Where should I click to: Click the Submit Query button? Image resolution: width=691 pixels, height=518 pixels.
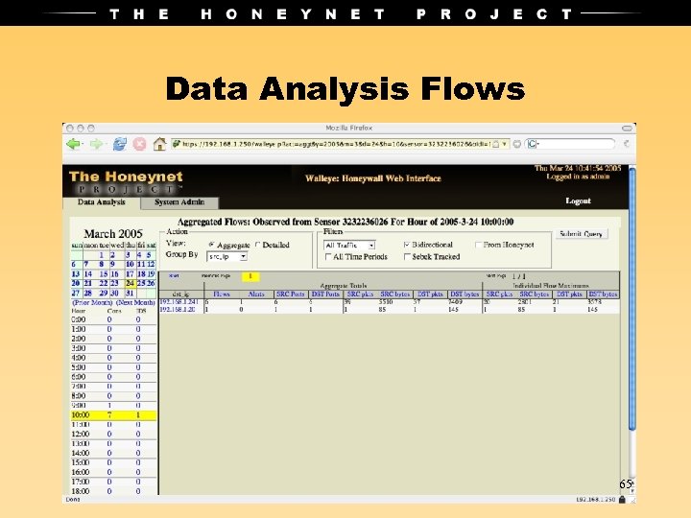pos(581,234)
